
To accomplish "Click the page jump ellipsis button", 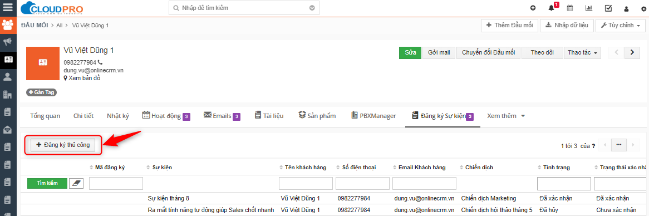I will point(619,145).
